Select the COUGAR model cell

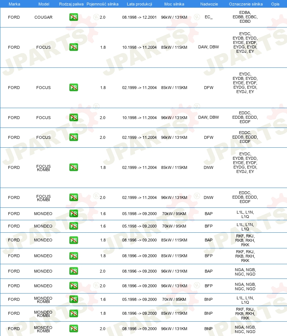tap(43, 17)
